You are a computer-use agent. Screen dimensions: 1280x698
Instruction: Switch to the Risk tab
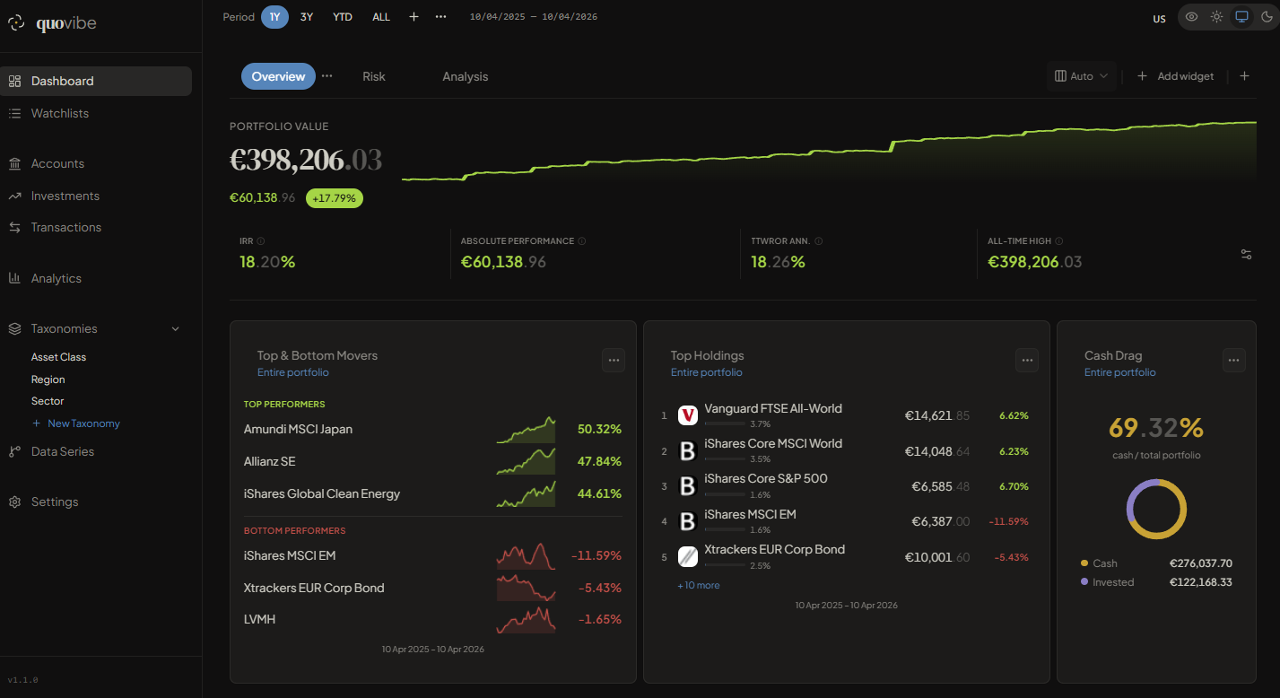tap(374, 77)
